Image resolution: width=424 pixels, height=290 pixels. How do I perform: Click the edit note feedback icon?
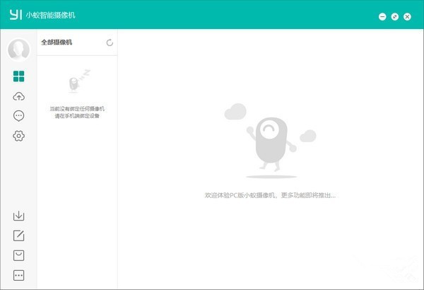(x=18, y=236)
